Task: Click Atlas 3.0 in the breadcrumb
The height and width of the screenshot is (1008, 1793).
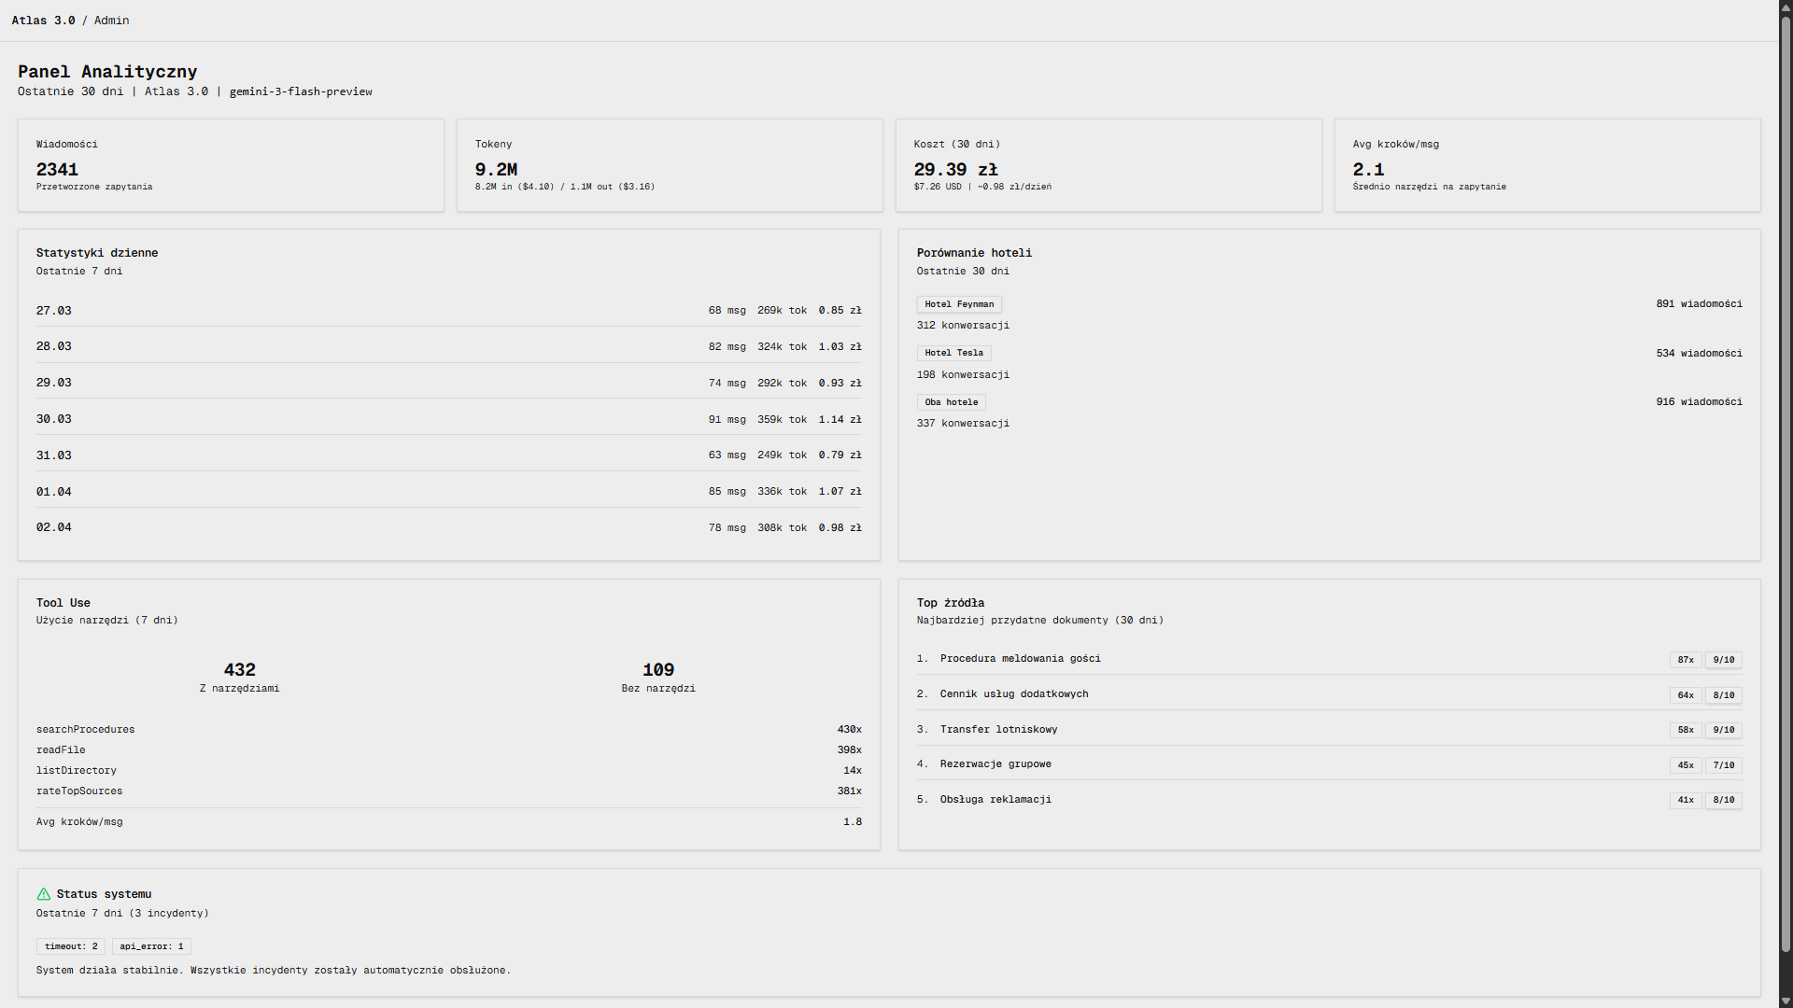Action: (43, 20)
